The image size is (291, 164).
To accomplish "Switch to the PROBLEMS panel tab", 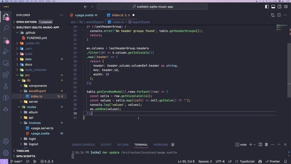I will (x=161, y=145).
